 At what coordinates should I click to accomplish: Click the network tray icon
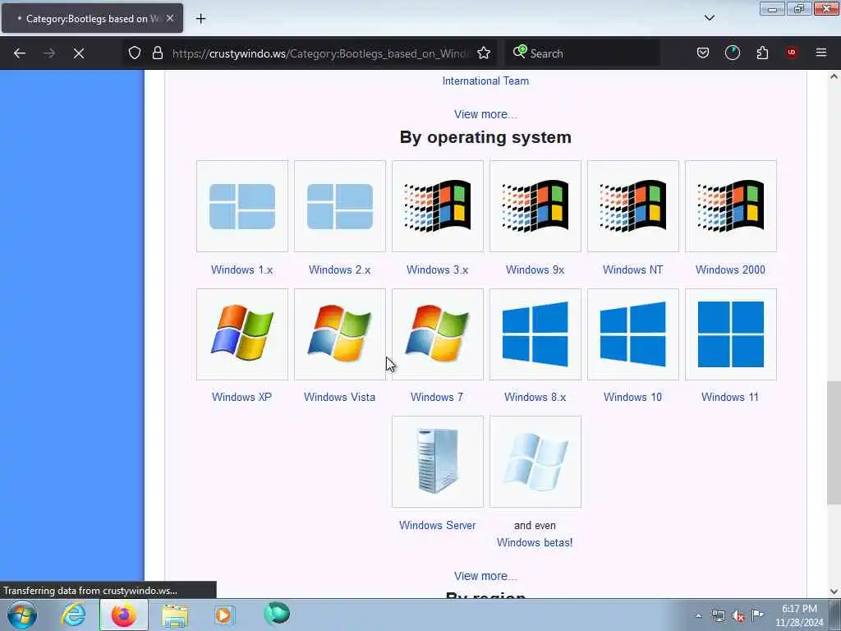[718, 615]
